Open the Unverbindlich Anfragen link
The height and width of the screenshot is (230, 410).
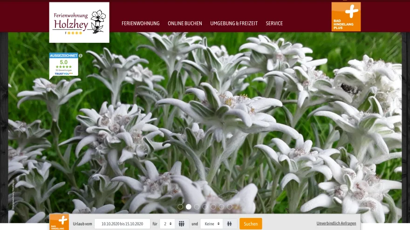pyautogui.click(x=336, y=223)
